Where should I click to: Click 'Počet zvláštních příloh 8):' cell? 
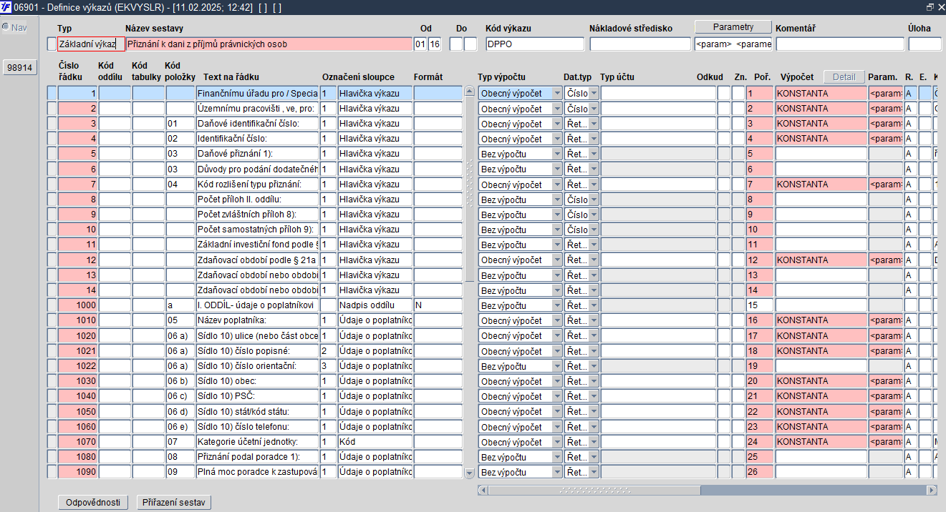[257, 215]
